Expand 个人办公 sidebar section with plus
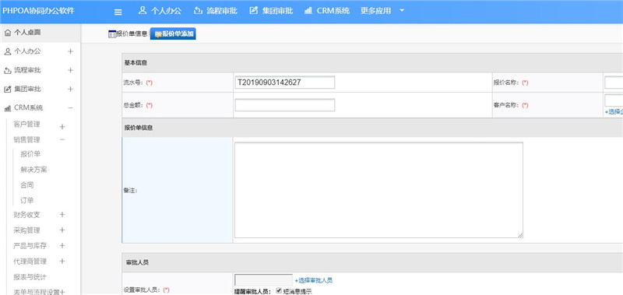The image size is (623, 295). tap(70, 51)
